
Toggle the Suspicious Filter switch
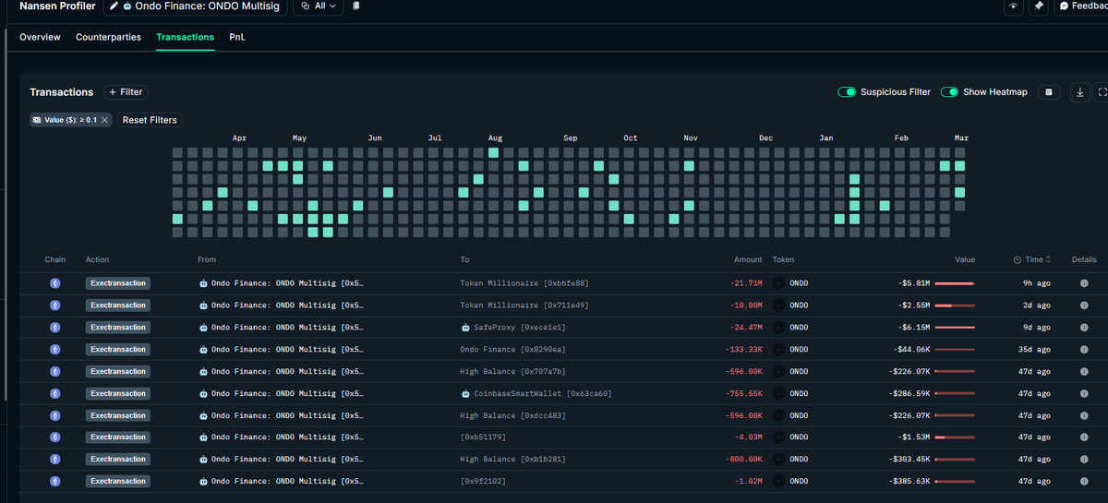(847, 92)
